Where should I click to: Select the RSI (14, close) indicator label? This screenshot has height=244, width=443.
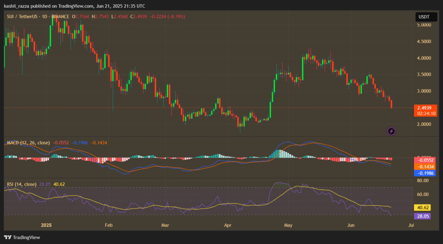[x=22, y=184]
